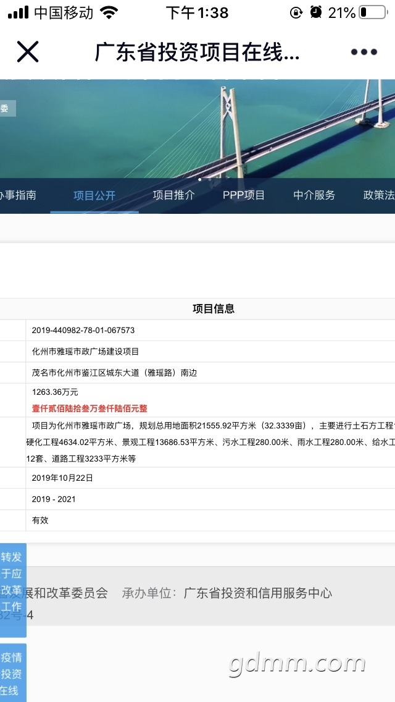This screenshot has height=702, width=395.
Task: Open the 政策法 navigation tab
Action: 378,195
